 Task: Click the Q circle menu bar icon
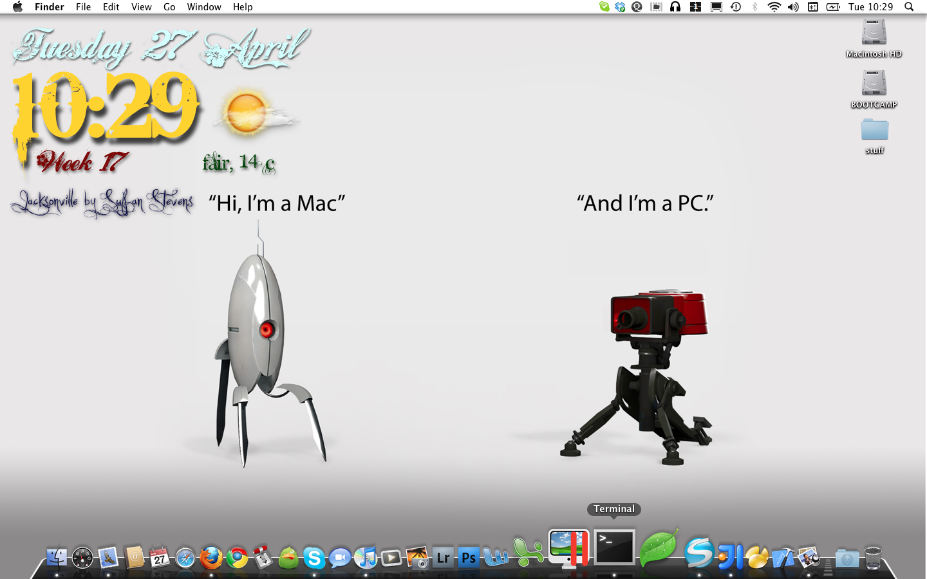pos(637,7)
